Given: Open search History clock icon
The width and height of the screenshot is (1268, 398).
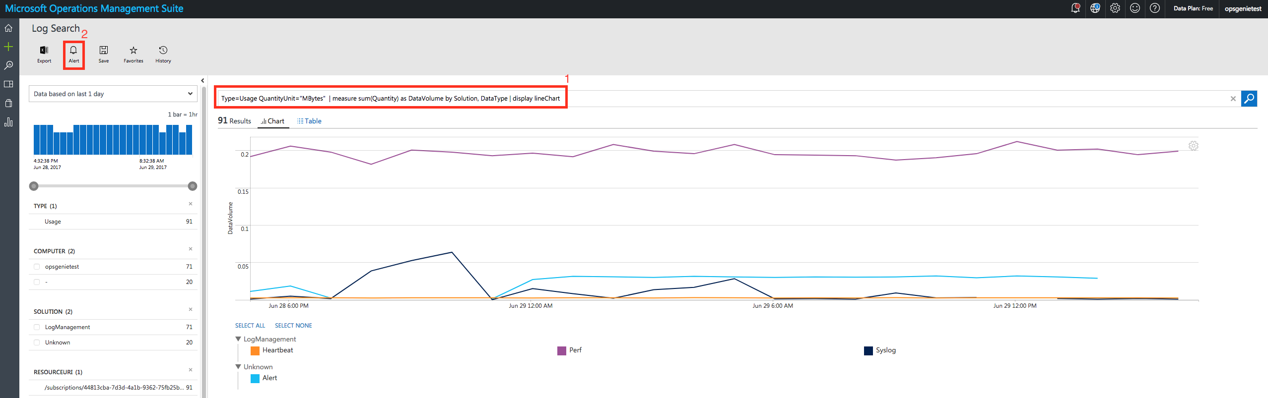Looking at the screenshot, I should (163, 54).
